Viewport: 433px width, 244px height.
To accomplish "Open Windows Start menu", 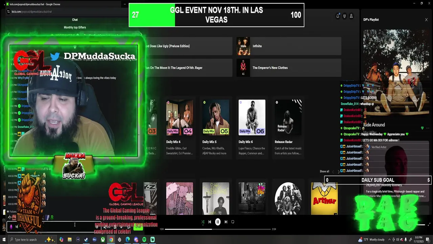I will click(4, 240).
